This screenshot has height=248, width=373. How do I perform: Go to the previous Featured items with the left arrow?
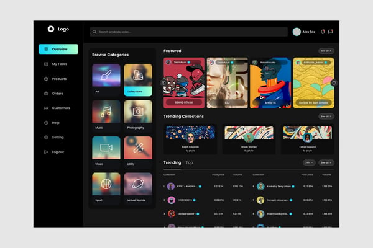point(163,83)
